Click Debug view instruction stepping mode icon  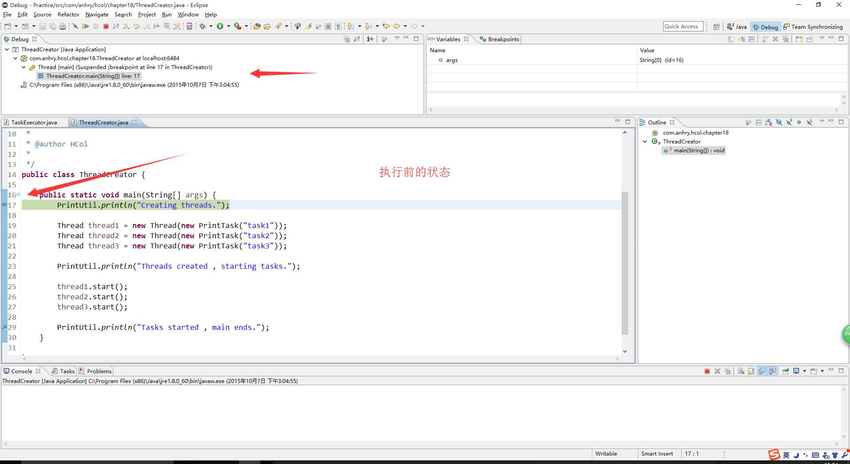(370, 39)
